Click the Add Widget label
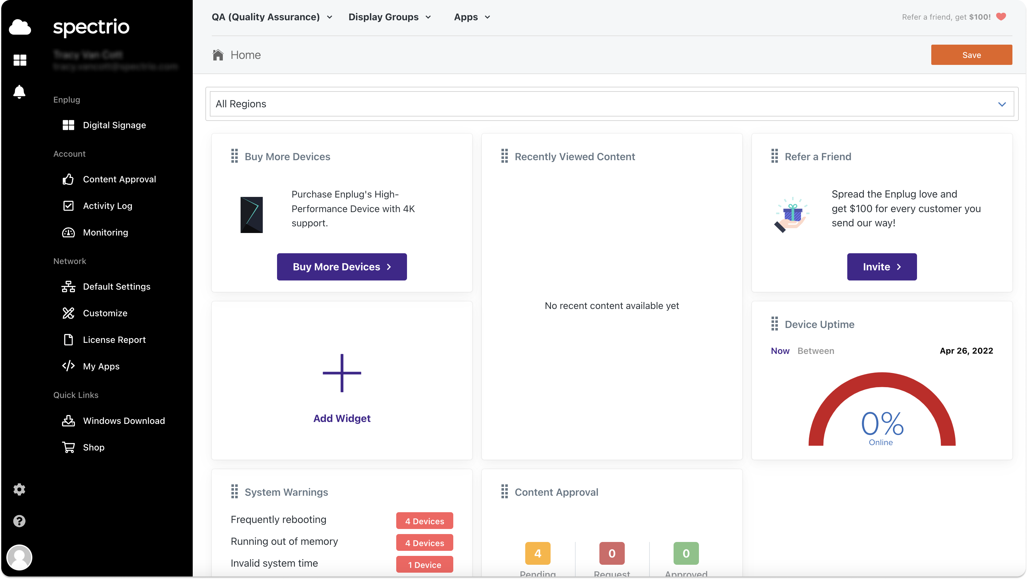This screenshot has height=579, width=1027. pyautogui.click(x=342, y=418)
